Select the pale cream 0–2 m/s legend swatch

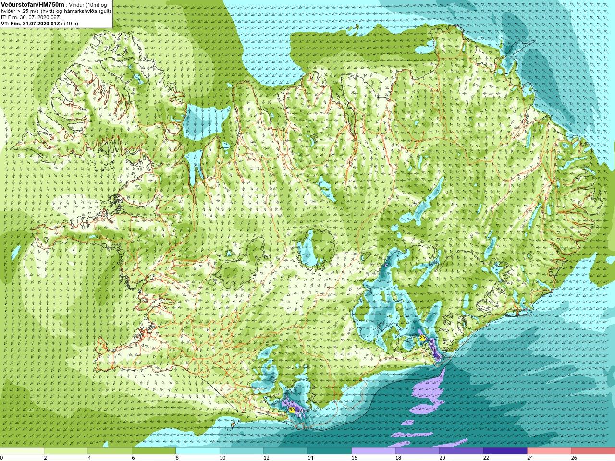click(x=22, y=451)
